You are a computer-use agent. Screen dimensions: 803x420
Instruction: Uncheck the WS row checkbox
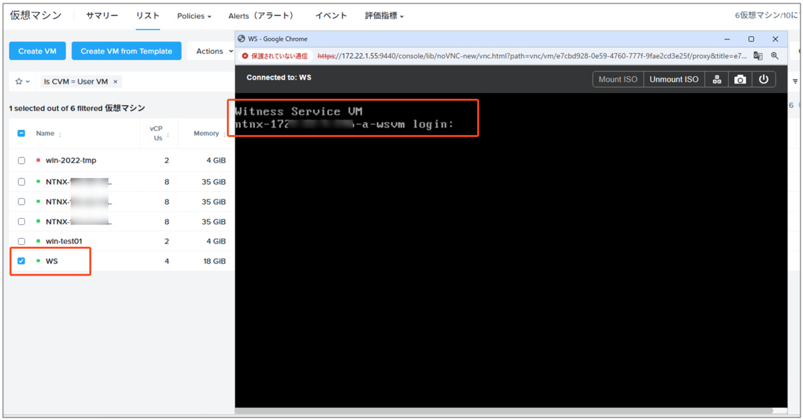coord(21,261)
